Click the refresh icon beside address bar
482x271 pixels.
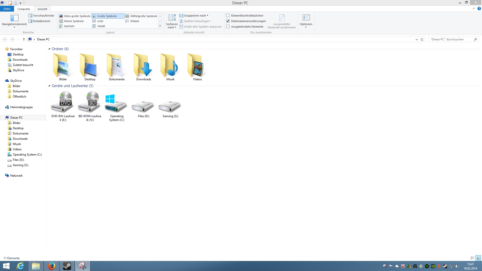[x=422, y=39]
